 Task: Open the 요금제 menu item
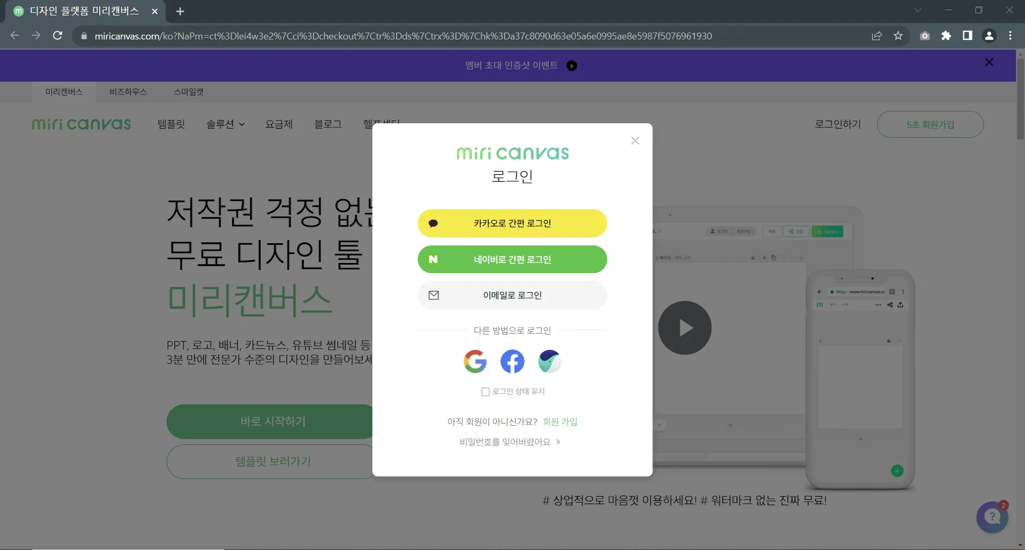tap(279, 124)
